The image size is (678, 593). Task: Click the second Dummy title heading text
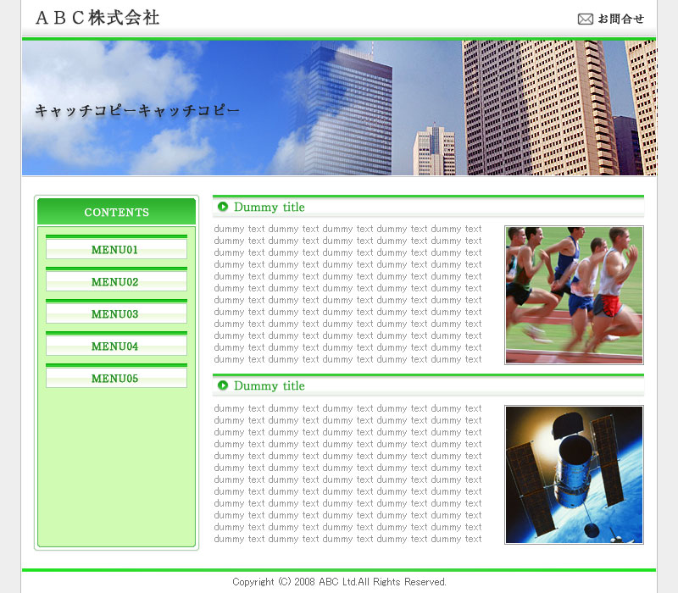270,385
